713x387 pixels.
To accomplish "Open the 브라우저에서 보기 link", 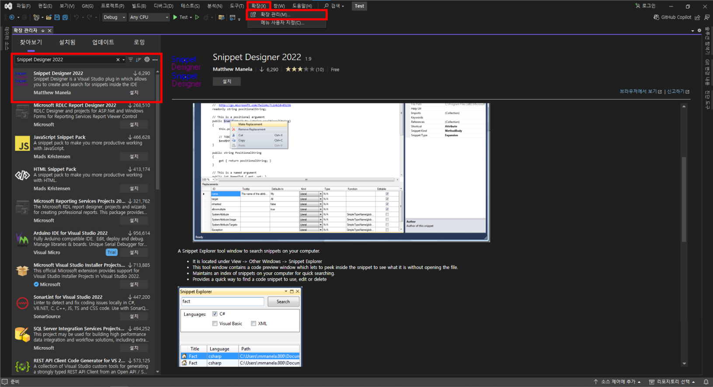I will click(x=640, y=91).
